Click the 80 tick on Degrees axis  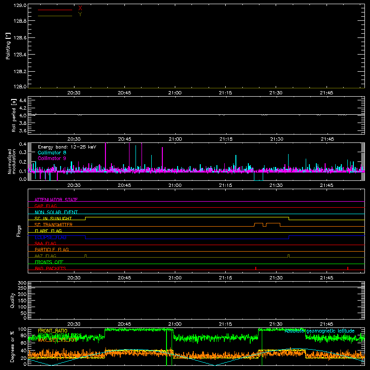pos(24,335)
